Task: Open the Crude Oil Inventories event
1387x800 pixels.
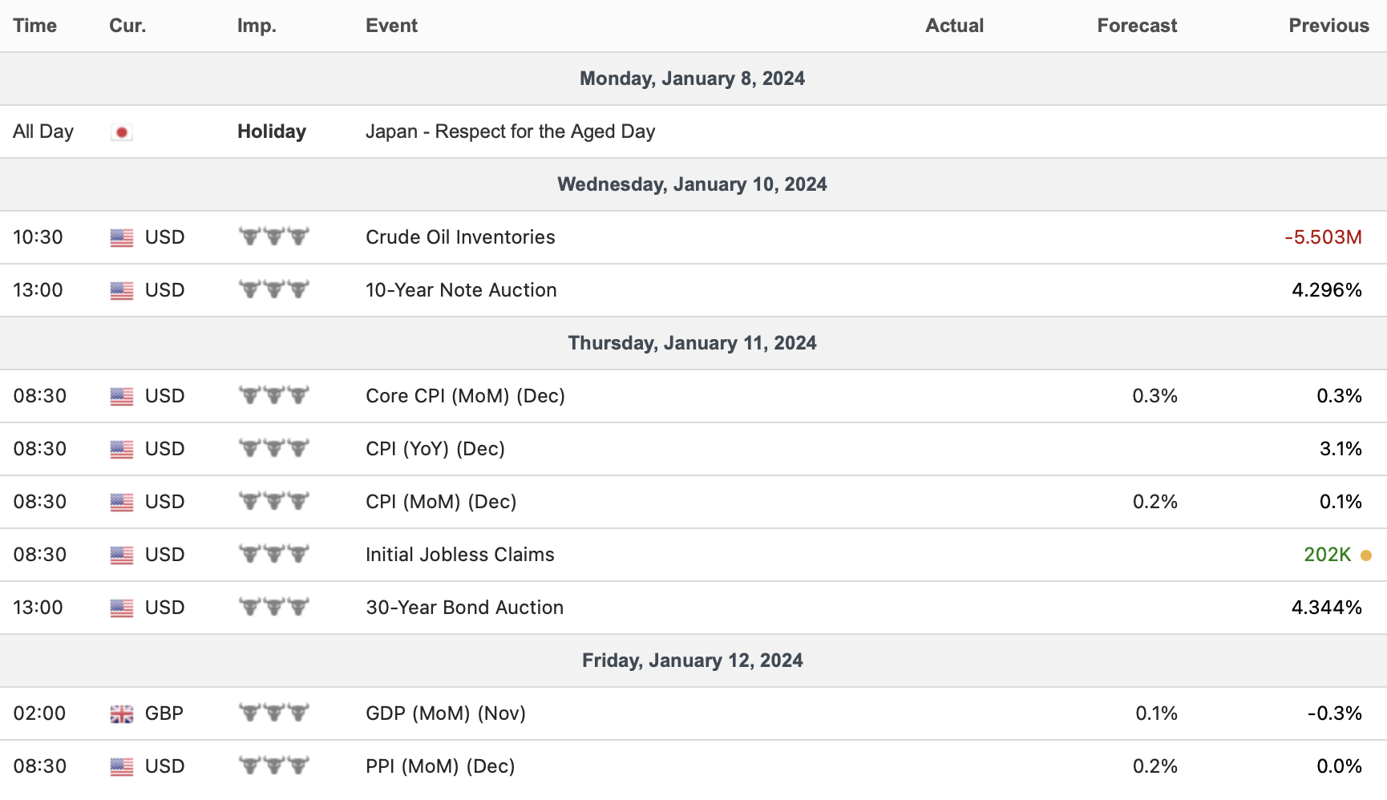Action: pyautogui.click(x=460, y=237)
